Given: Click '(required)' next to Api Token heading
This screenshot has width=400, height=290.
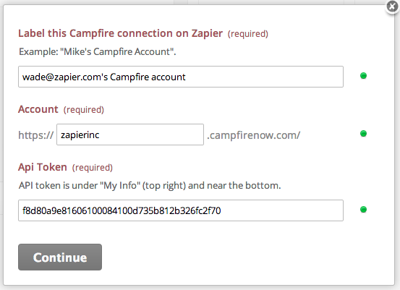Looking at the screenshot, I should 93,168.
